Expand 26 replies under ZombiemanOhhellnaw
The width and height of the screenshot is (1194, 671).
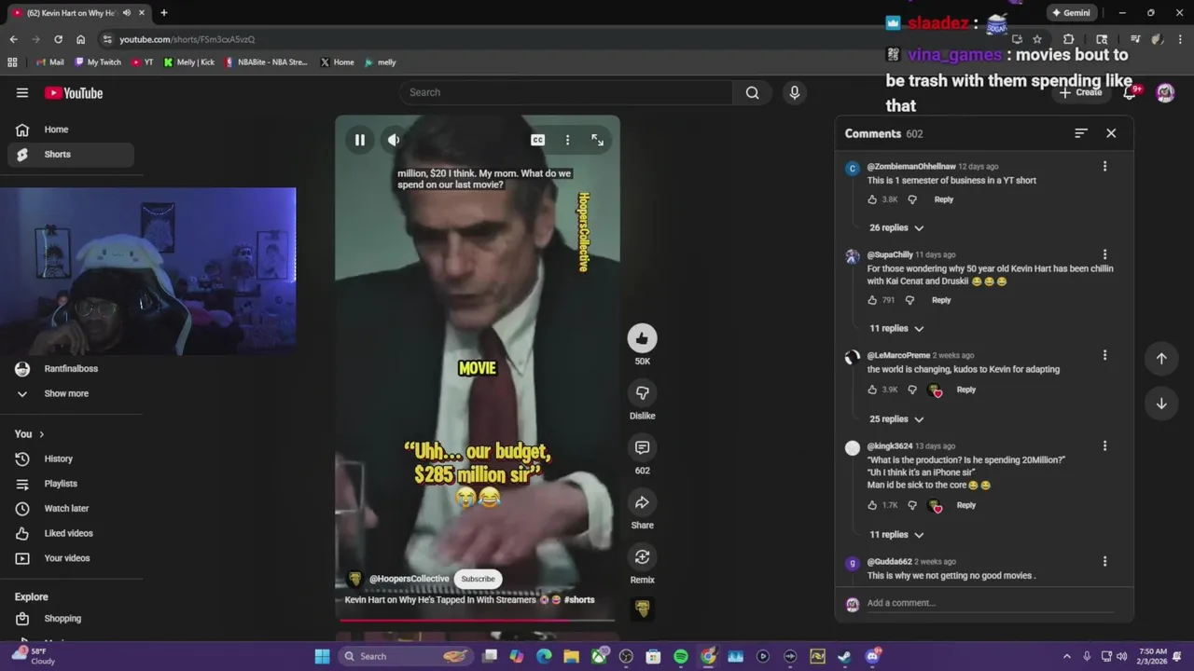pos(896,227)
